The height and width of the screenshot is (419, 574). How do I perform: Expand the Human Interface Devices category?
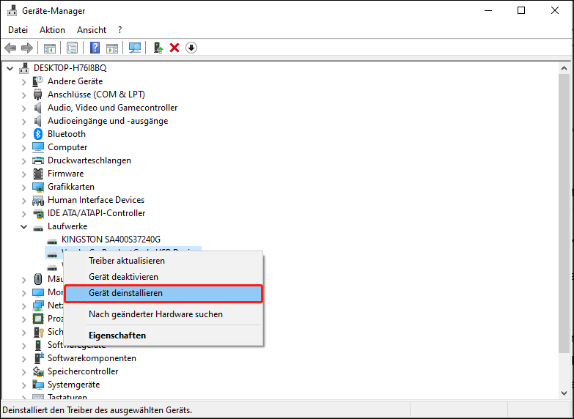point(23,200)
